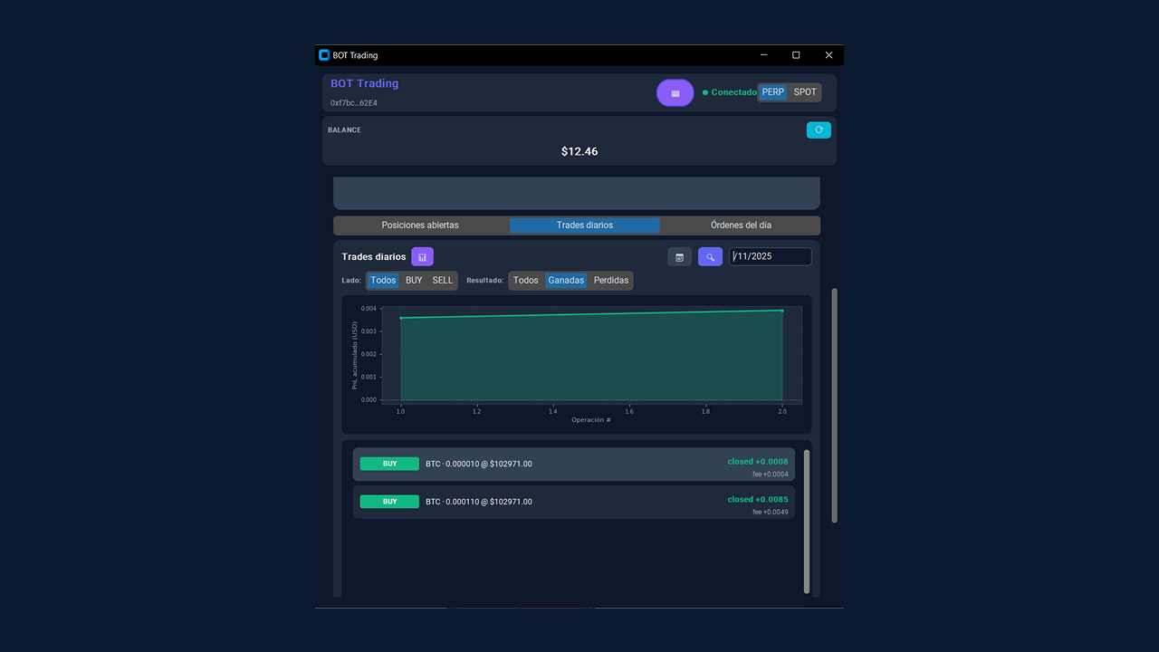
Task: Show all results with Resultado Todos
Action: 525,281
